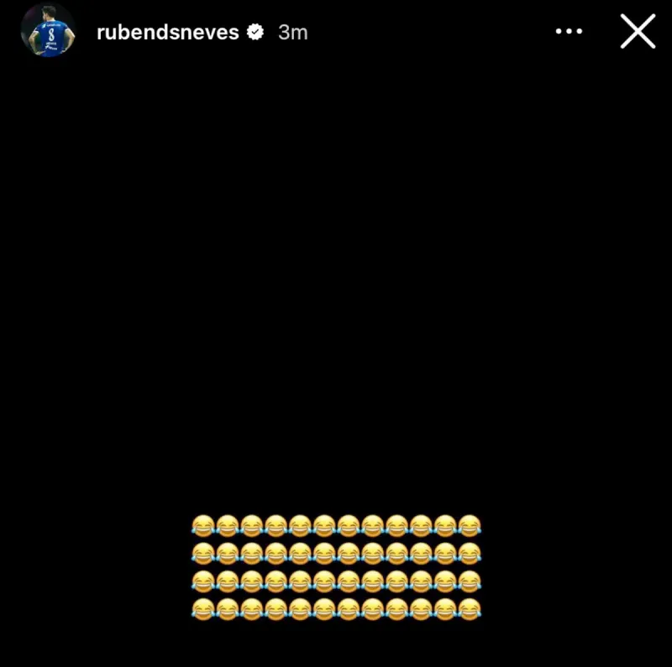
Task: Click the last laughing emoji in top row
Action: (x=470, y=526)
